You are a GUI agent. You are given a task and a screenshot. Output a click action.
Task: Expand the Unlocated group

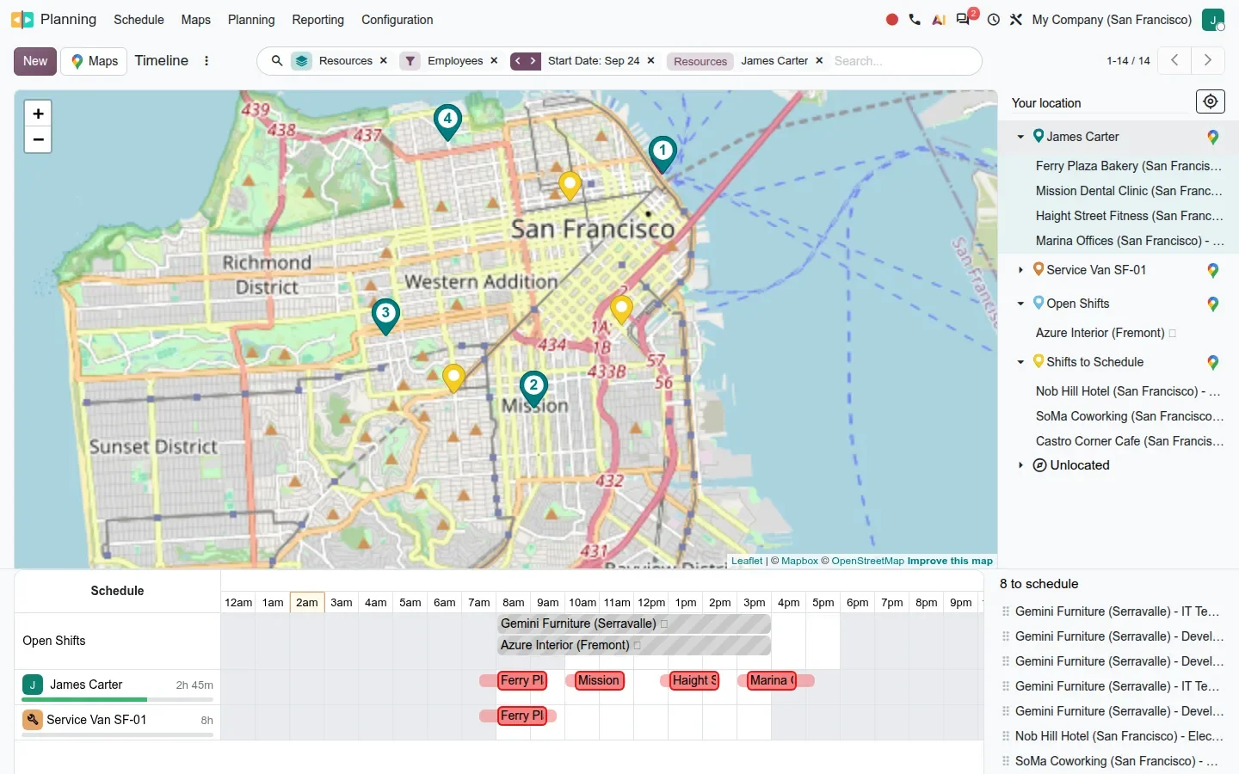(1020, 465)
